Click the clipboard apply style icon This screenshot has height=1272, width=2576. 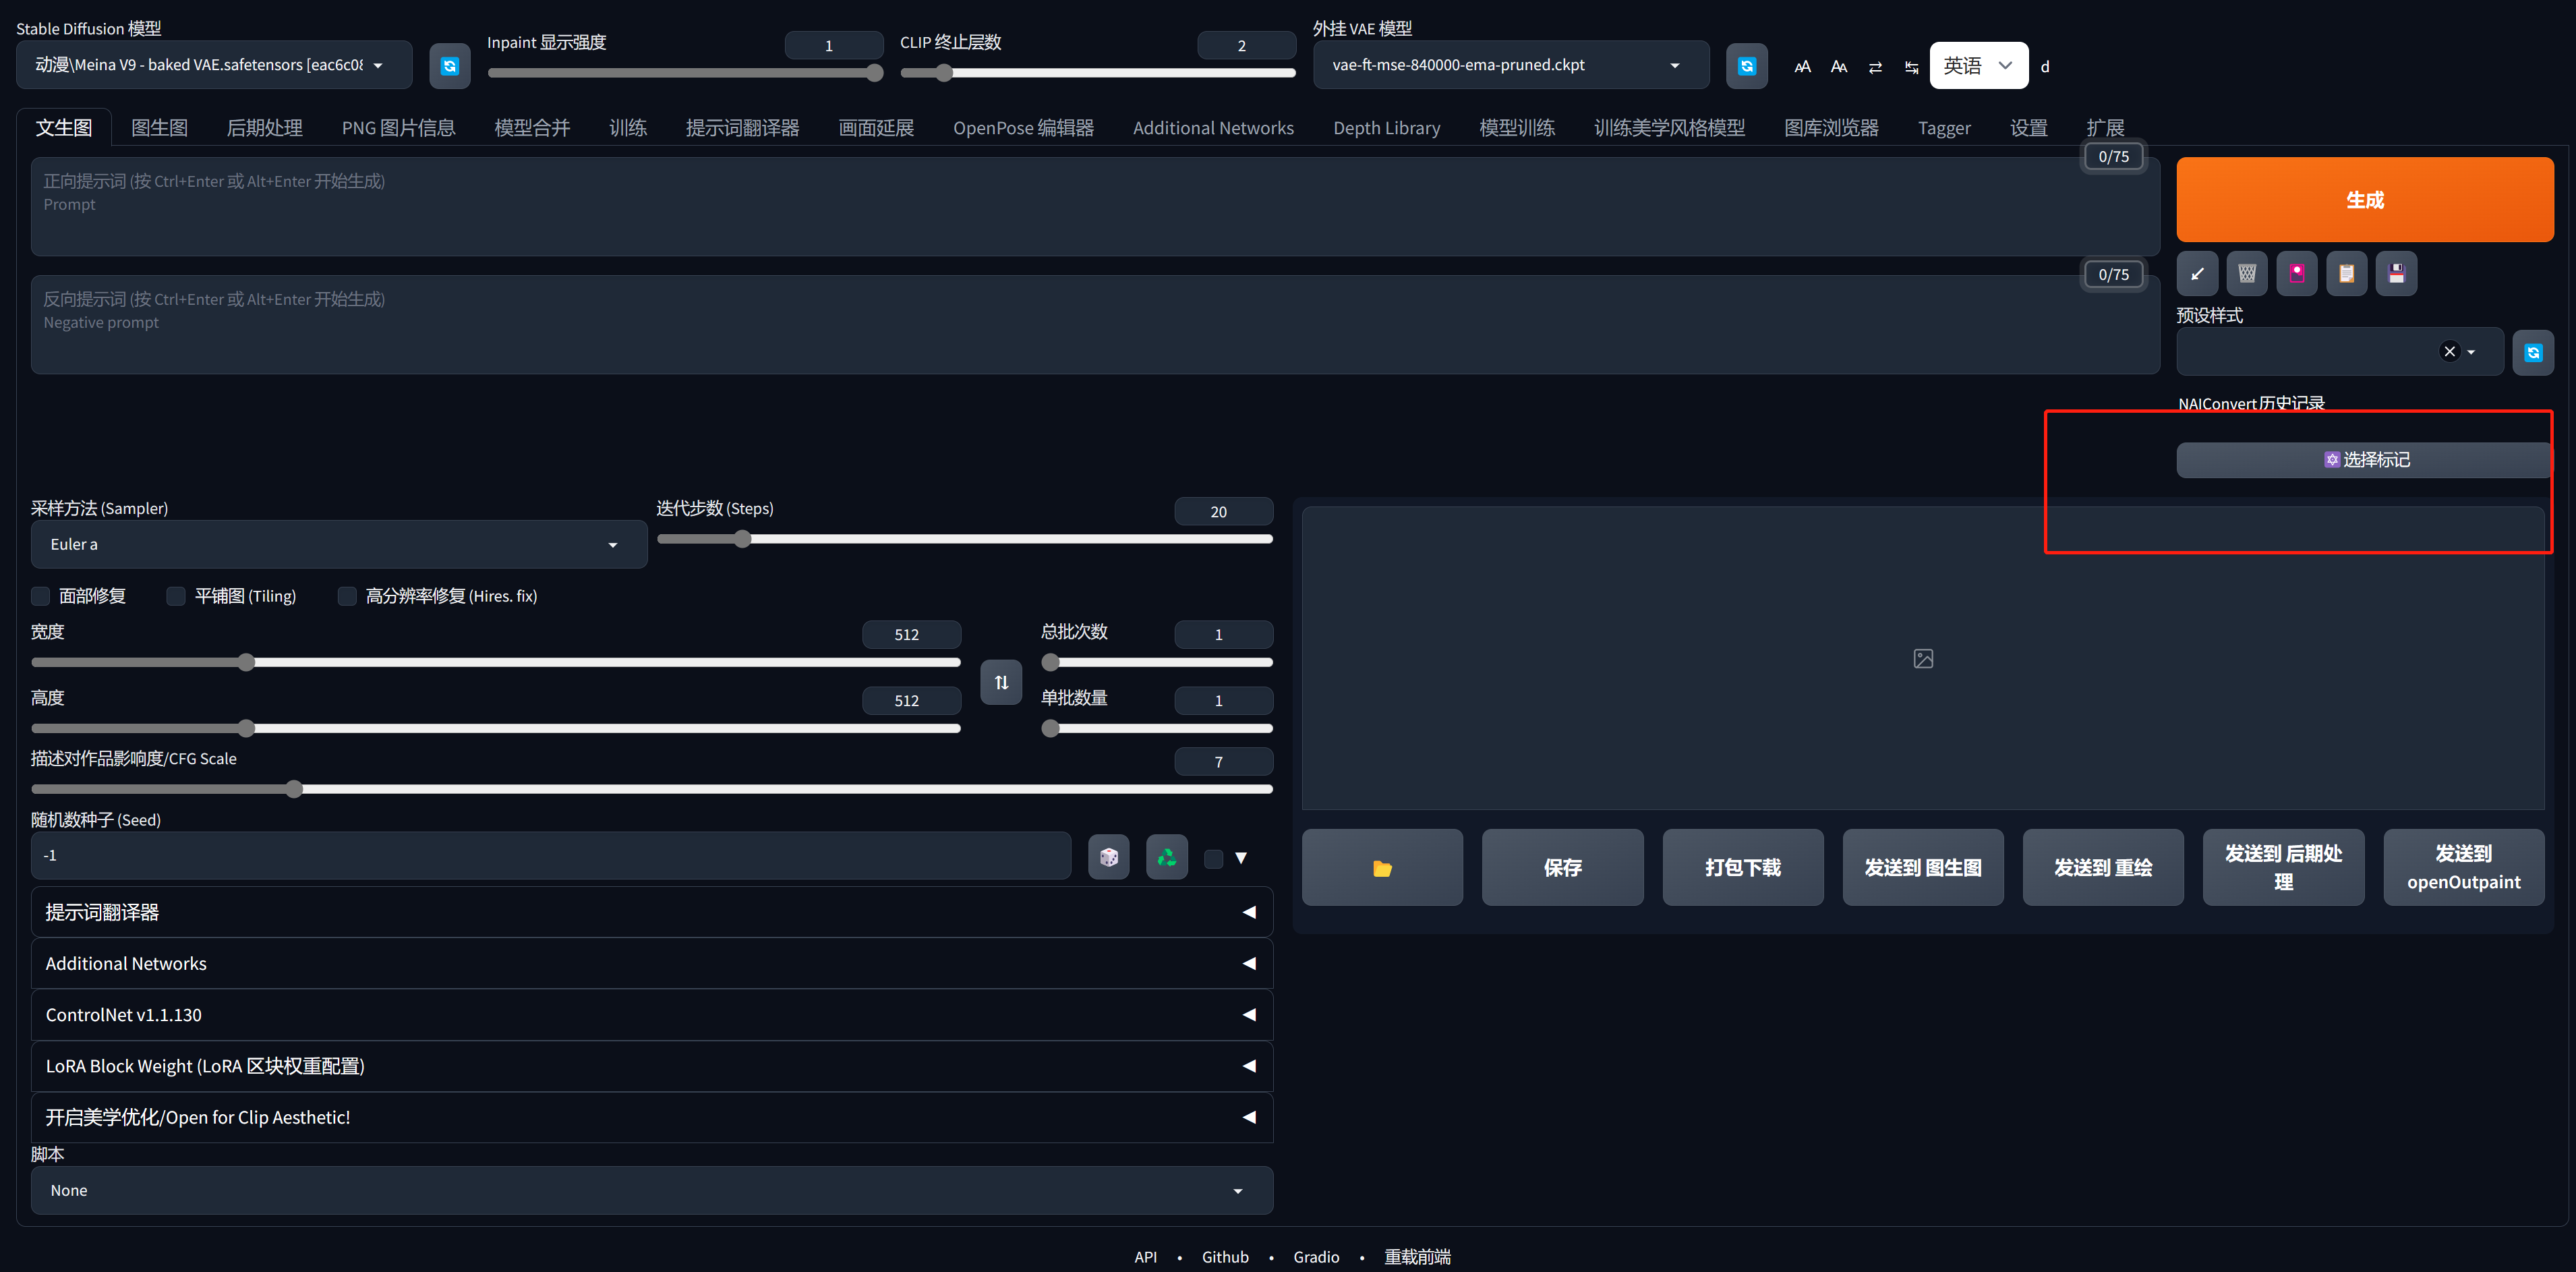point(2346,273)
